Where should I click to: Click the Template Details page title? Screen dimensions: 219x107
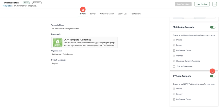click(11, 3)
